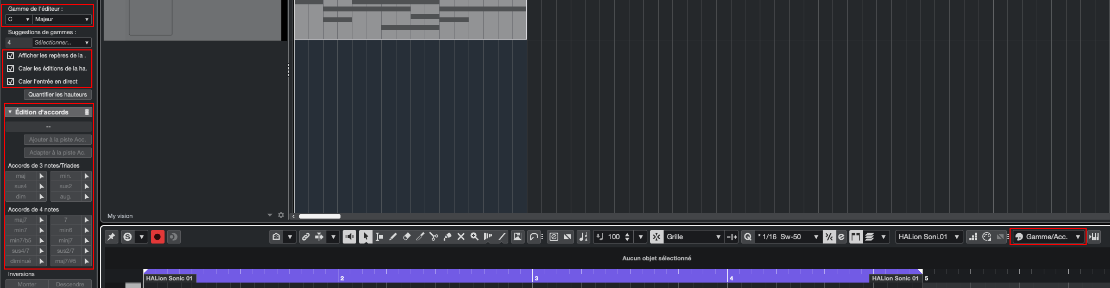Select the Mute X tool
This screenshot has height=288, width=1110.
click(461, 236)
